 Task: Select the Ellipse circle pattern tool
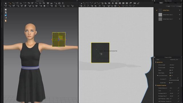point(113,3)
